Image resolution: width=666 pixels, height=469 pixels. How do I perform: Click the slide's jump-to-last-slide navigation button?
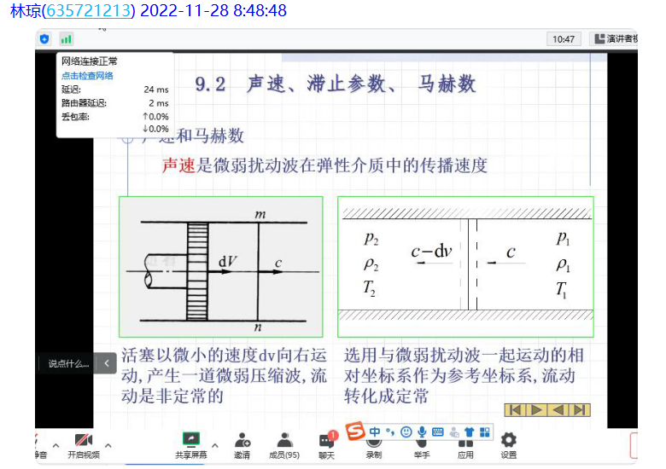pyautogui.click(x=579, y=409)
